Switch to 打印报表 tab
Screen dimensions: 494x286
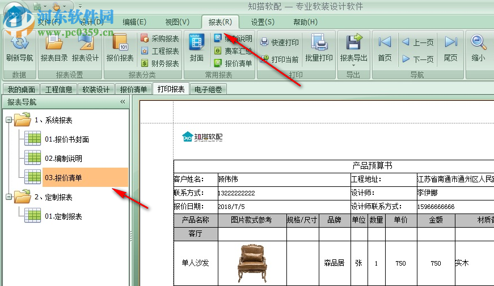click(171, 89)
